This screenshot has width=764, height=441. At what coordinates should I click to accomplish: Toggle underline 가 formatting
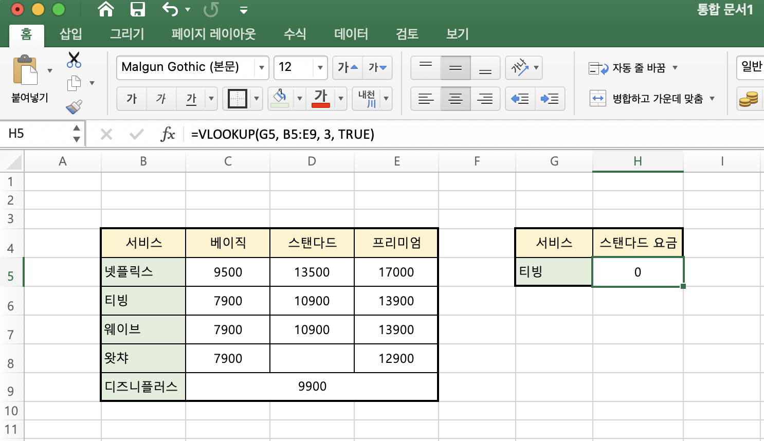(191, 99)
